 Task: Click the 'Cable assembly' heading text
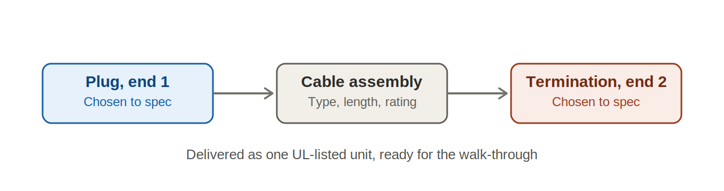click(x=361, y=82)
